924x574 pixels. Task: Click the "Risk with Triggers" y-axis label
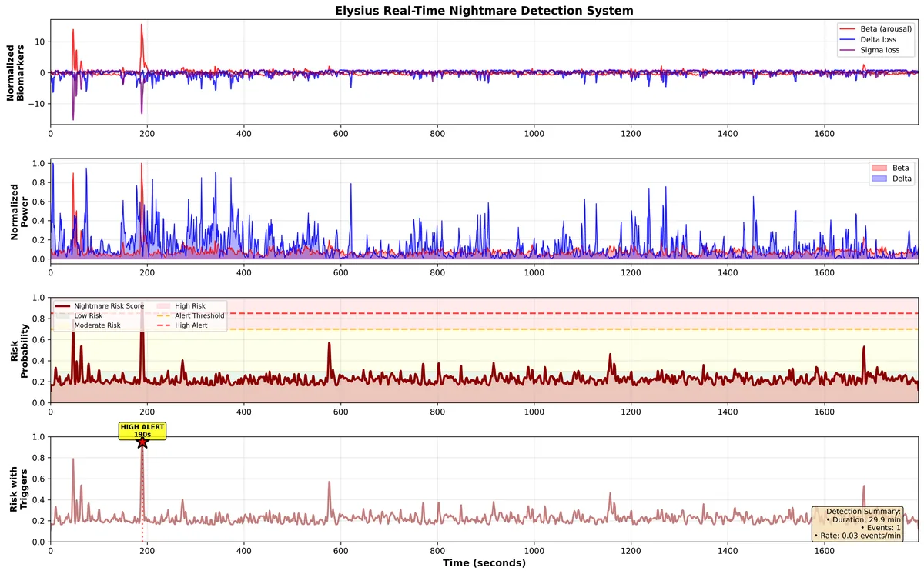pos(18,489)
